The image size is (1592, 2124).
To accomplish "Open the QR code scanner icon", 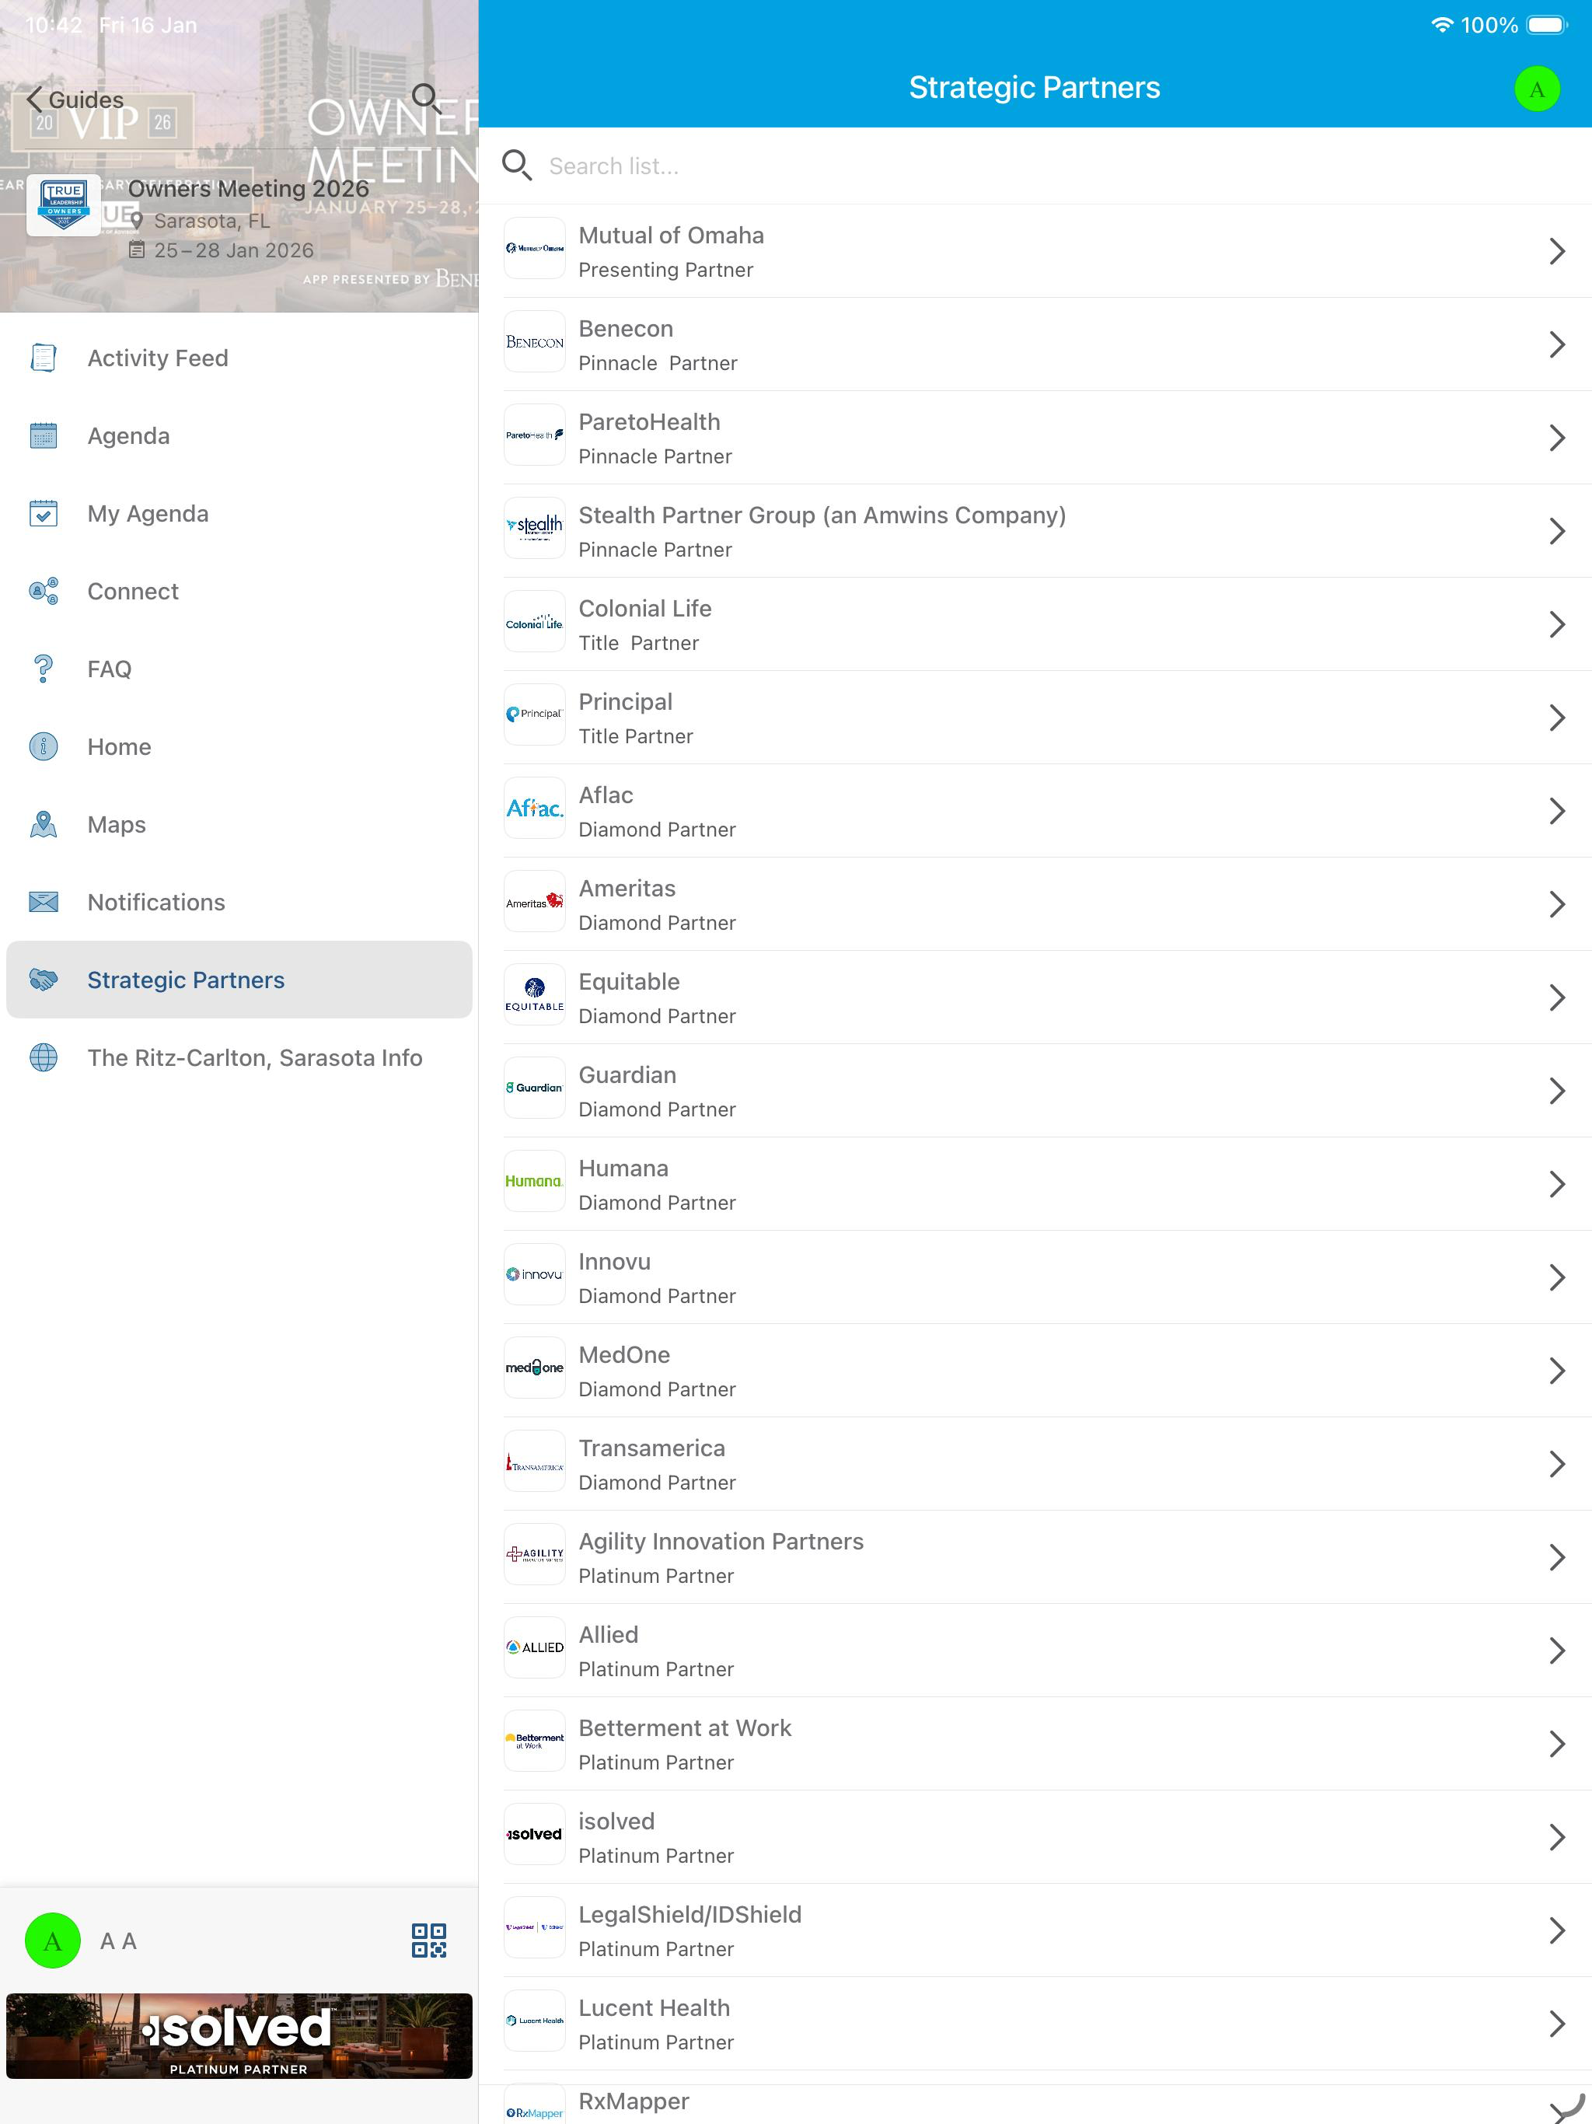I will pos(429,1941).
